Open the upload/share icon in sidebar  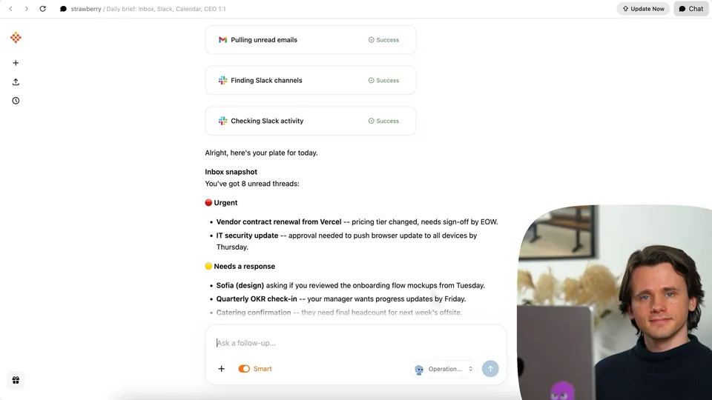click(16, 82)
